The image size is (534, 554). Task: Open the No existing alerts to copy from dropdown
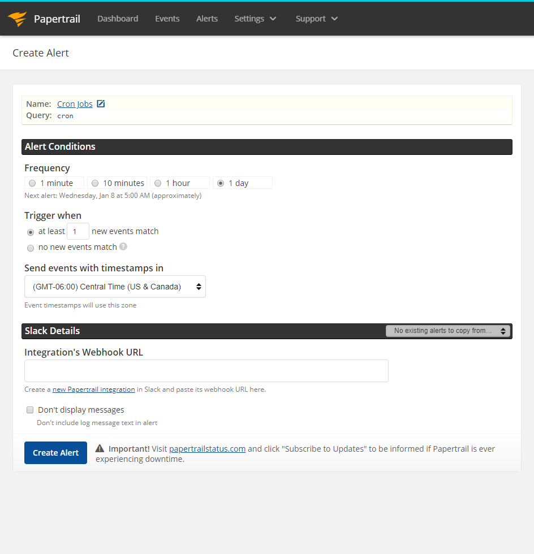(447, 331)
